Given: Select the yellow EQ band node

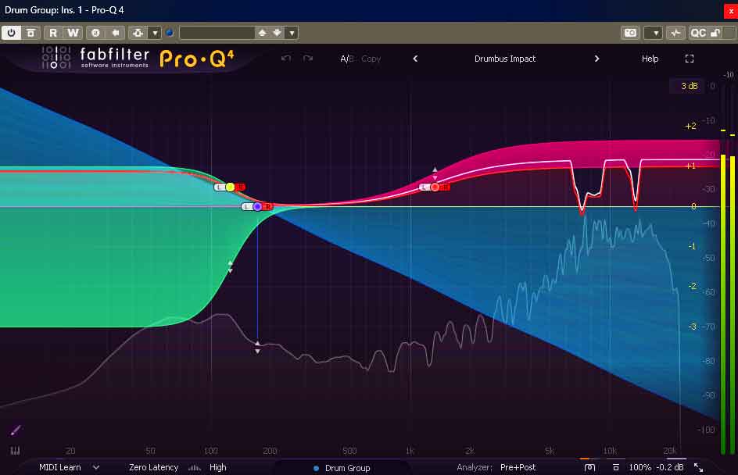Looking at the screenshot, I should click(230, 187).
